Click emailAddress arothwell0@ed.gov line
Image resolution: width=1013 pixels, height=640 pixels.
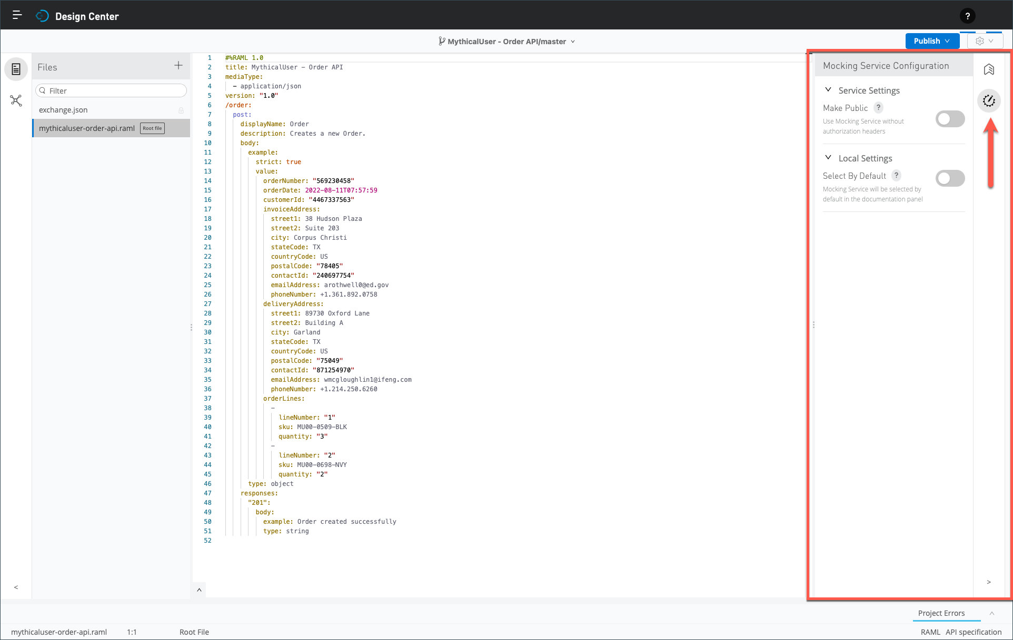click(x=330, y=285)
